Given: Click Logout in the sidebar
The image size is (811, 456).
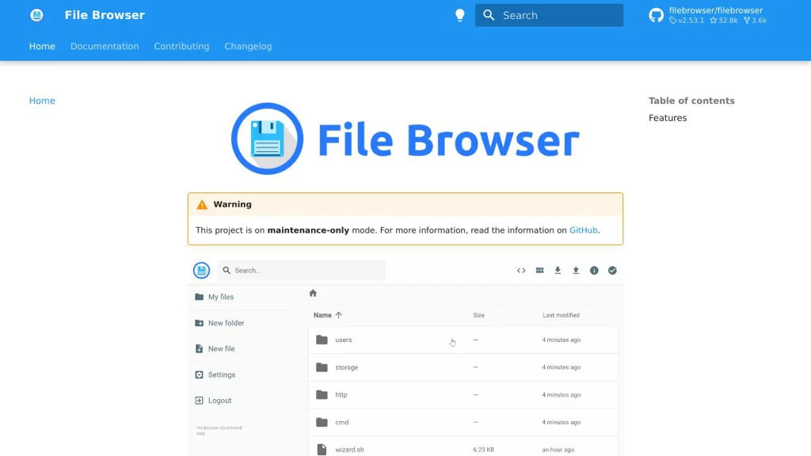Looking at the screenshot, I should pos(217,400).
